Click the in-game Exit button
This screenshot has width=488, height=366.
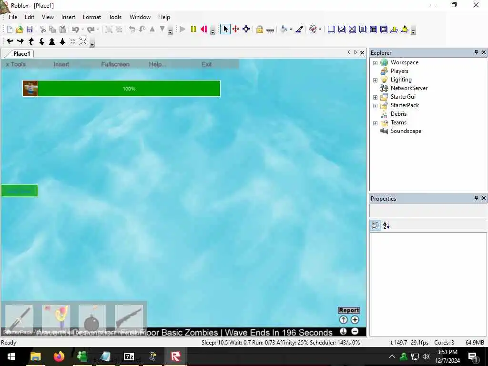(206, 64)
